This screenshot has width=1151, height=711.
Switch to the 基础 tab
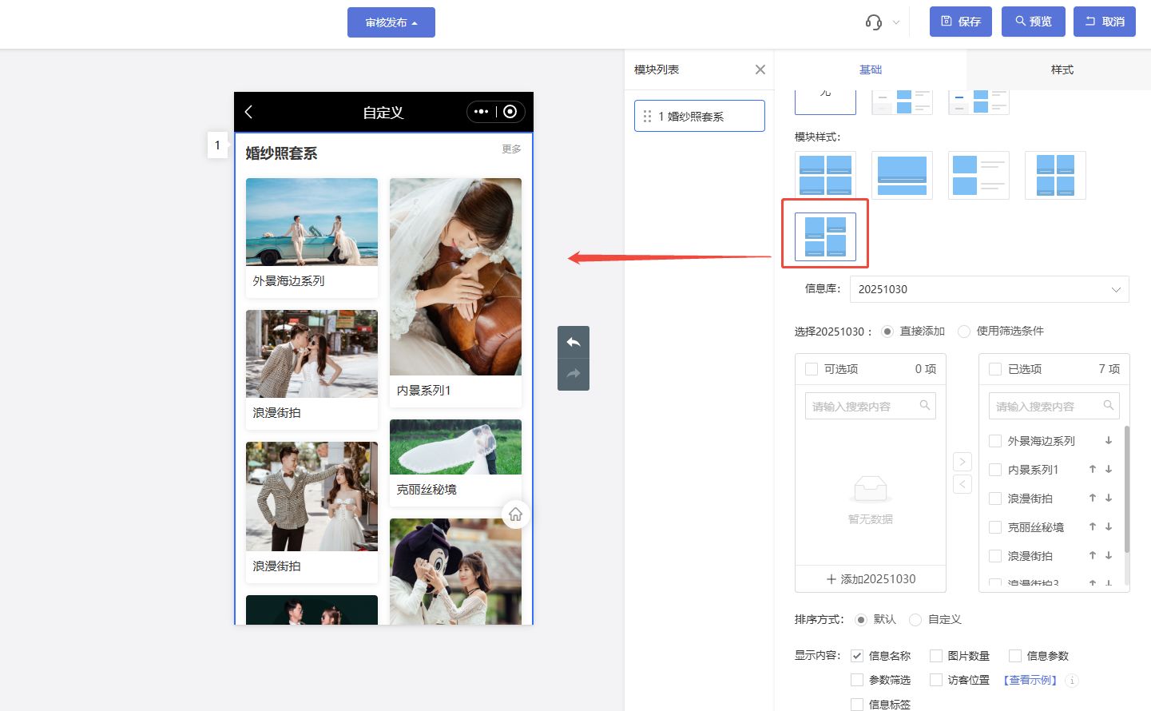point(870,70)
